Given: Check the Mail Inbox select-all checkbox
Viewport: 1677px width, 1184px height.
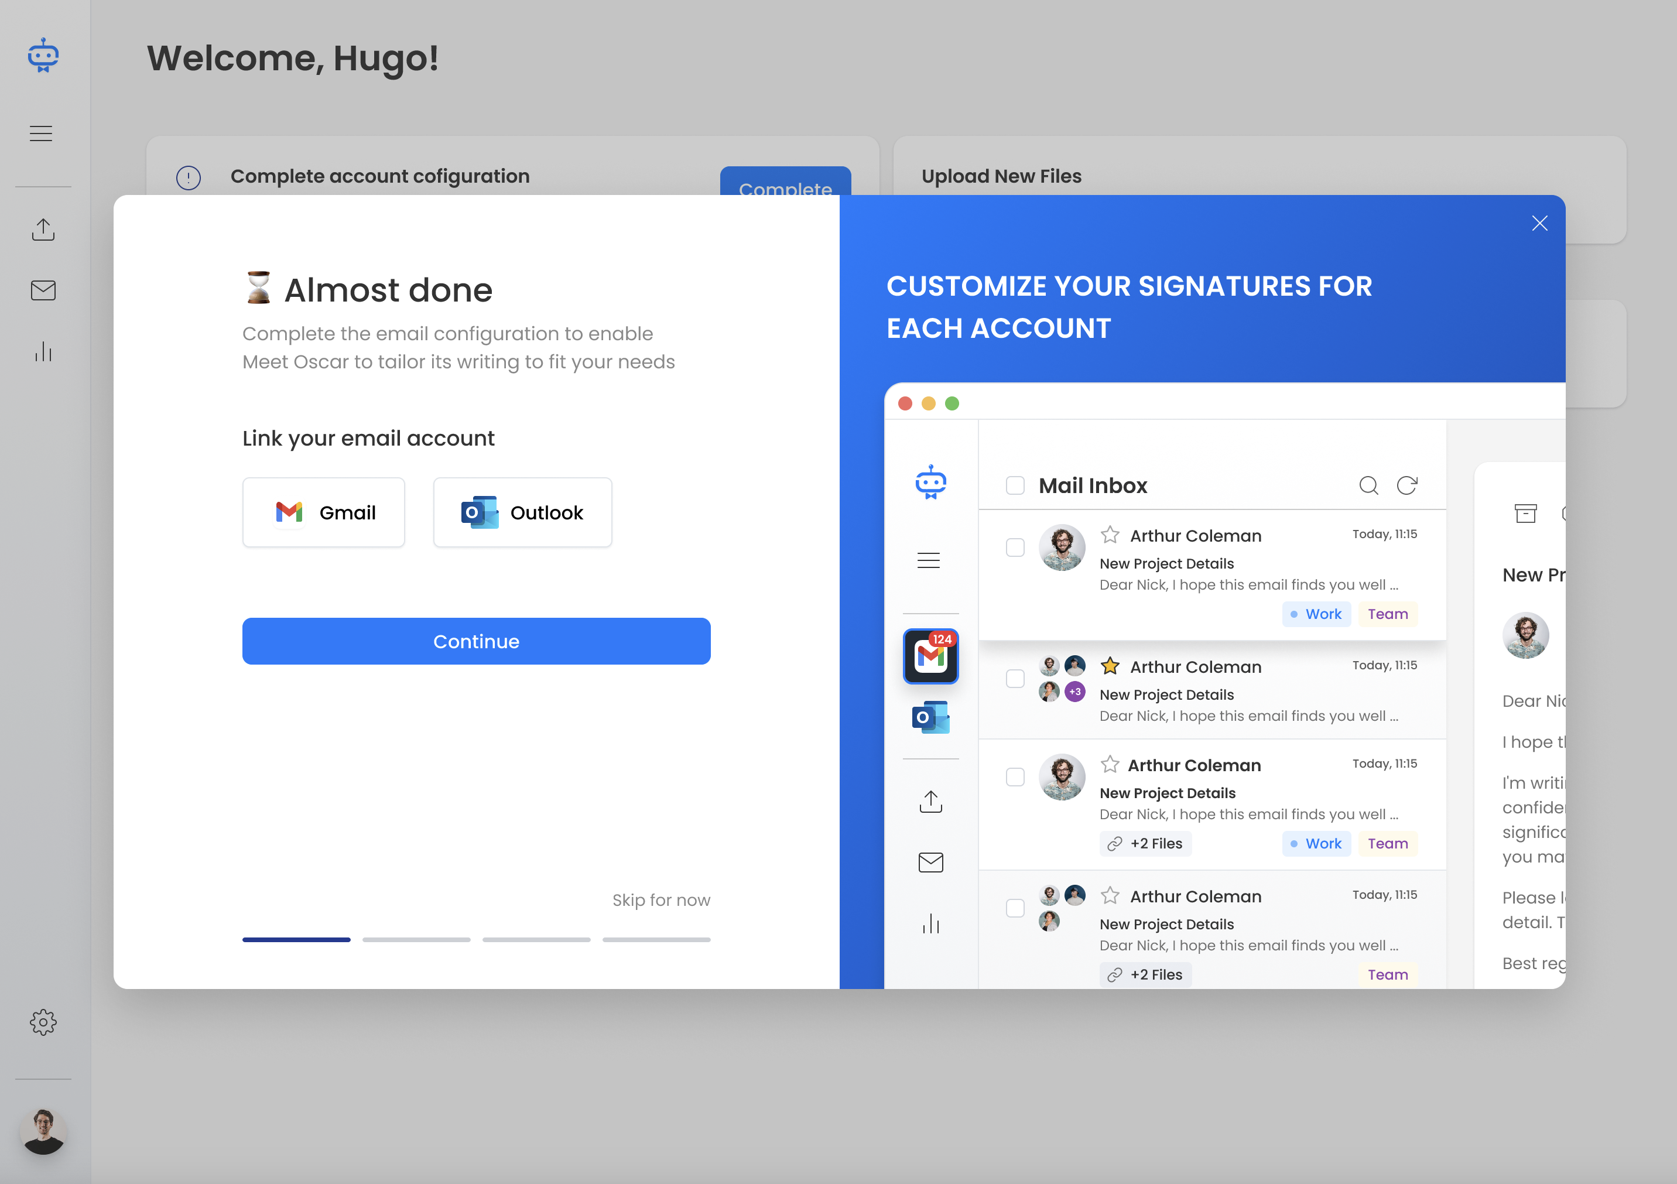Looking at the screenshot, I should pos(1015,486).
